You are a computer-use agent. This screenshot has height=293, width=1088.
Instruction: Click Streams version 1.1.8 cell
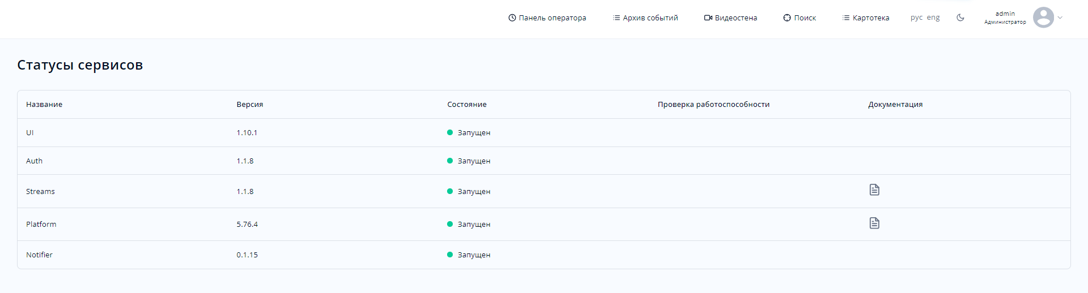click(x=245, y=192)
